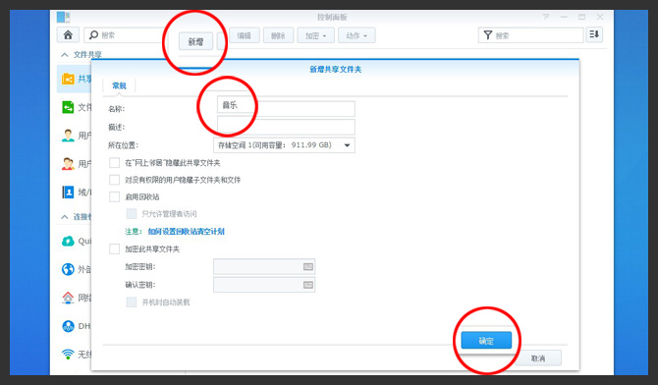Open the storage volume location dropdown
Screen dimensions: 658x385
pos(284,145)
